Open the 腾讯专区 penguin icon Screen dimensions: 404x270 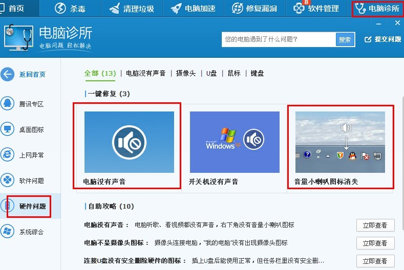coord(7,104)
